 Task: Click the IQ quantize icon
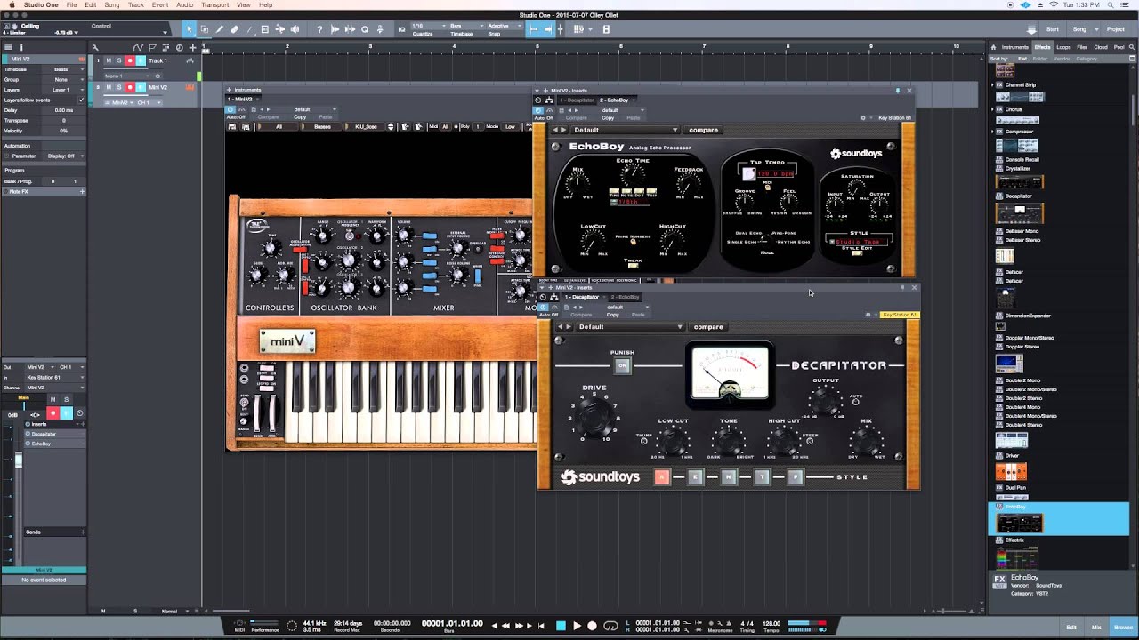[x=402, y=29]
